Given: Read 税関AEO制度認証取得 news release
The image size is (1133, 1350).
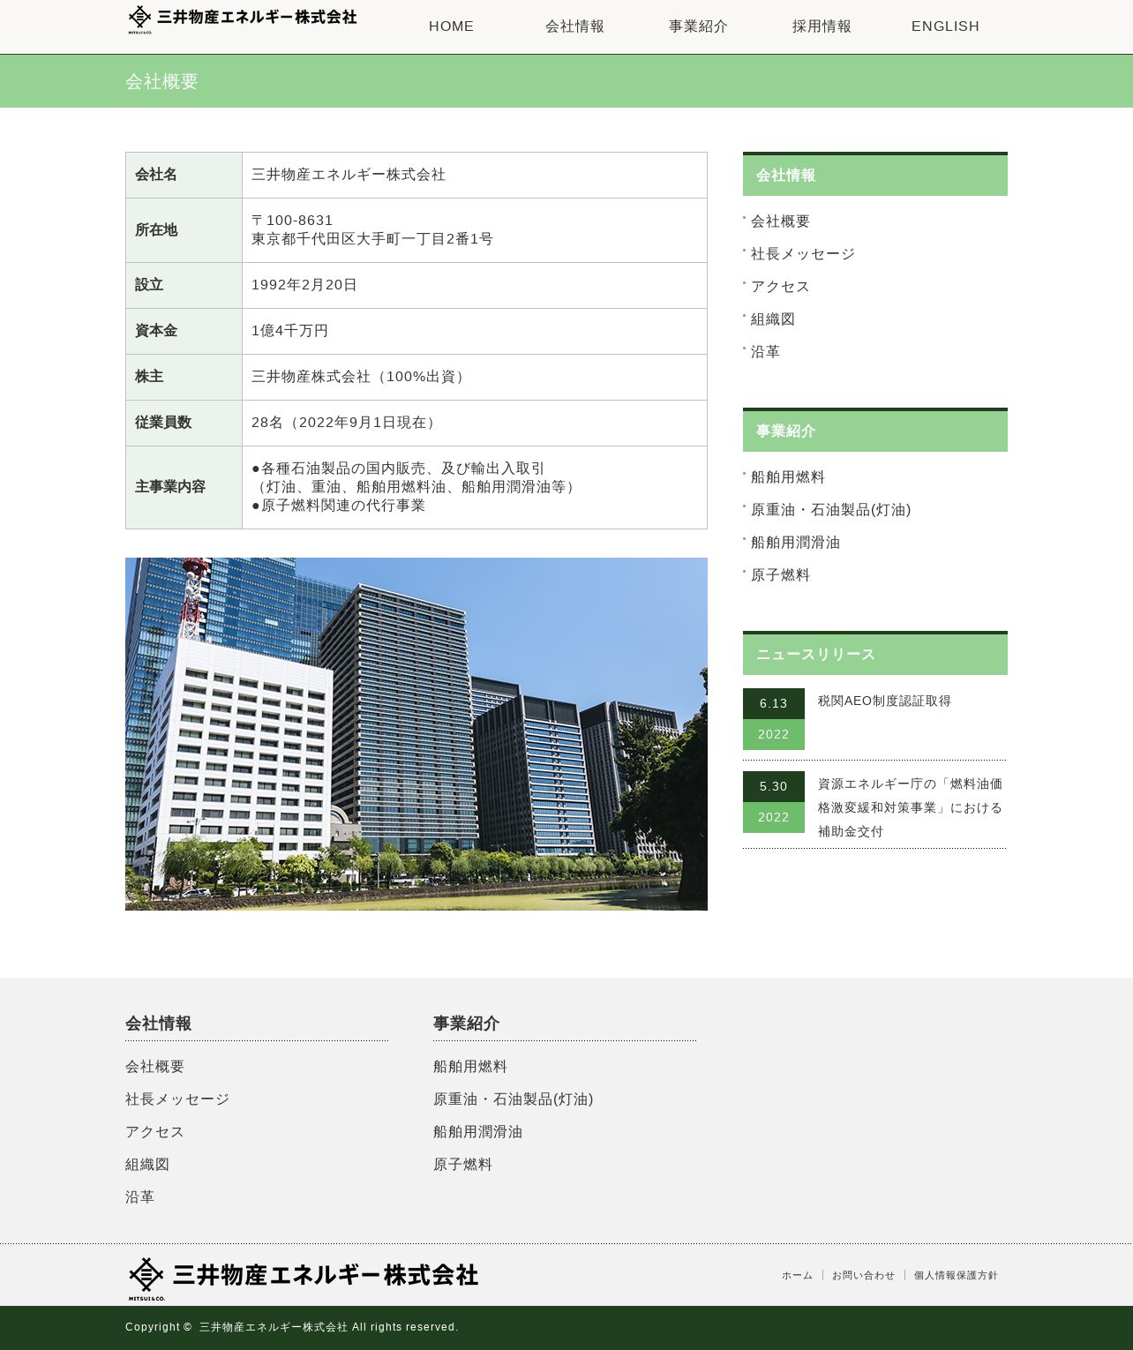Looking at the screenshot, I should (x=884, y=701).
